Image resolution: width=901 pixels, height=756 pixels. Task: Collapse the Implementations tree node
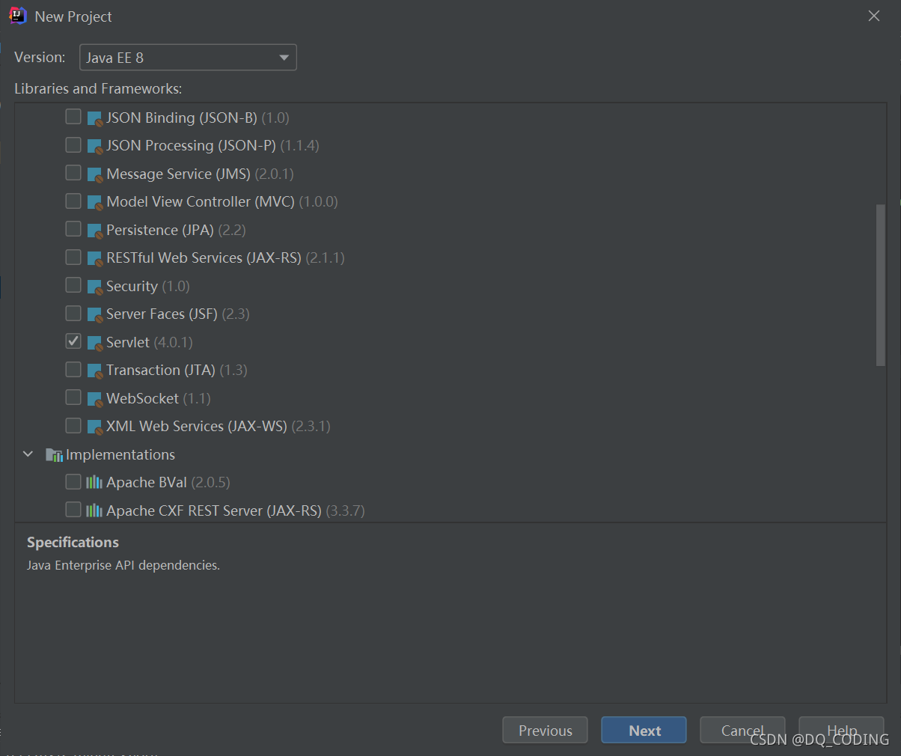[x=28, y=454]
